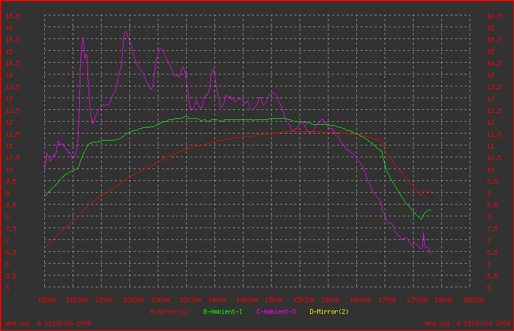The width and height of the screenshot is (514, 331).
Task: Click the 15.5 label on the left axis
Action: click(12, 40)
